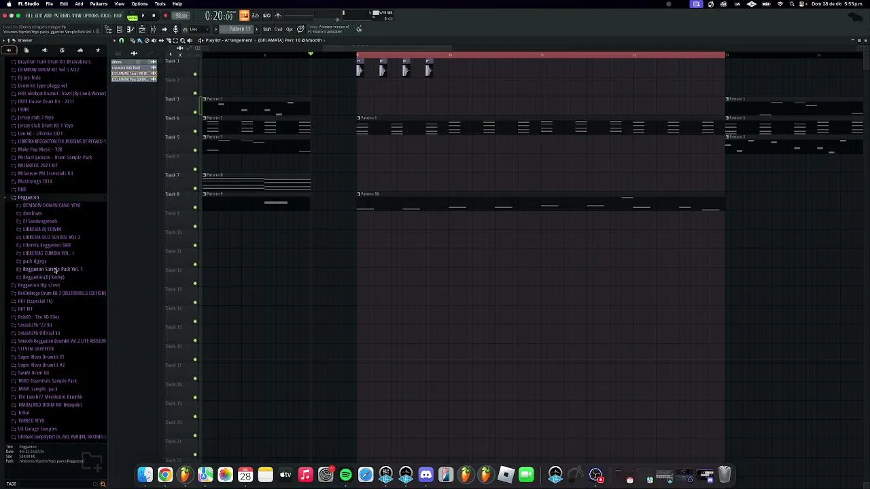The width and height of the screenshot is (870, 489).
Task: Mute Track 4 with its green LED
Action: click(x=195, y=131)
